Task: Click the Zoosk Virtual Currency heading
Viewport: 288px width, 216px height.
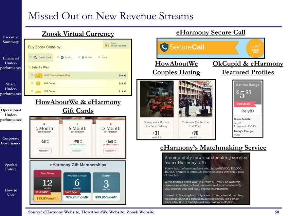Action: click(x=78, y=34)
